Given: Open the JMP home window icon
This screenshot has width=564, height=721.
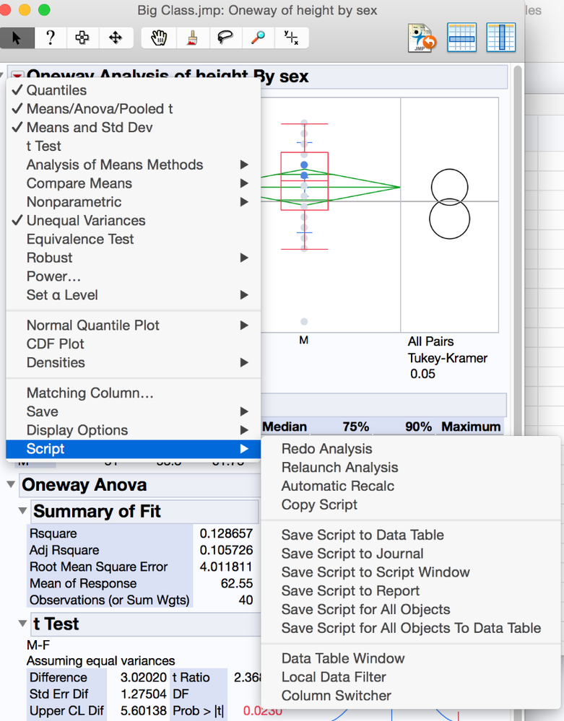Looking at the screenshot, I should coord(422,38).
